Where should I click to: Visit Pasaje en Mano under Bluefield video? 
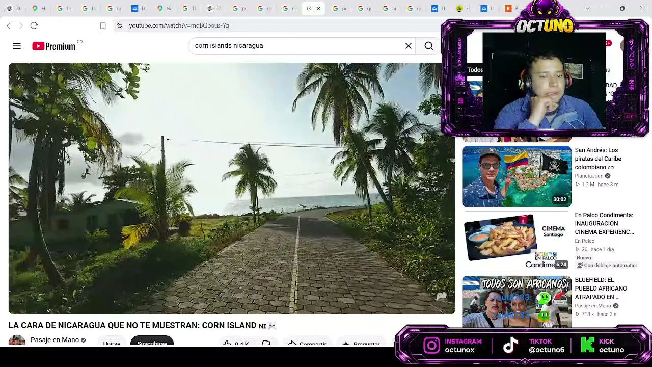click(593, 306)
